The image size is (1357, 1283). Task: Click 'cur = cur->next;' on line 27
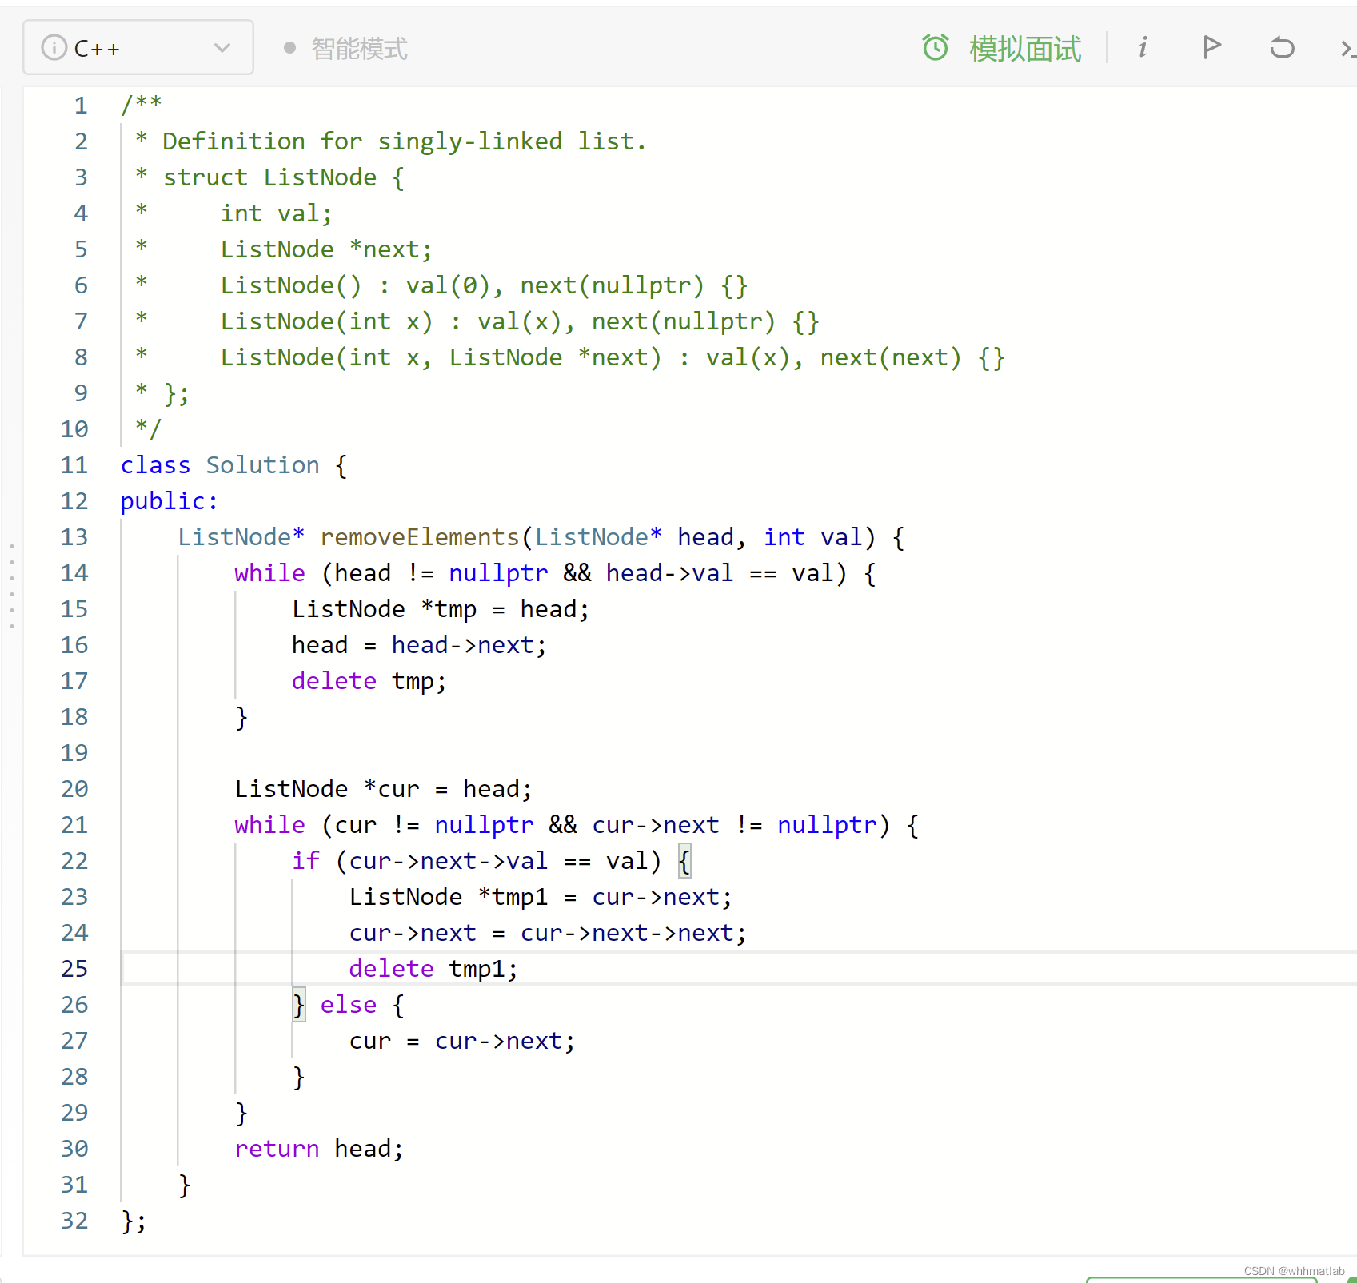pos(462,1041)
